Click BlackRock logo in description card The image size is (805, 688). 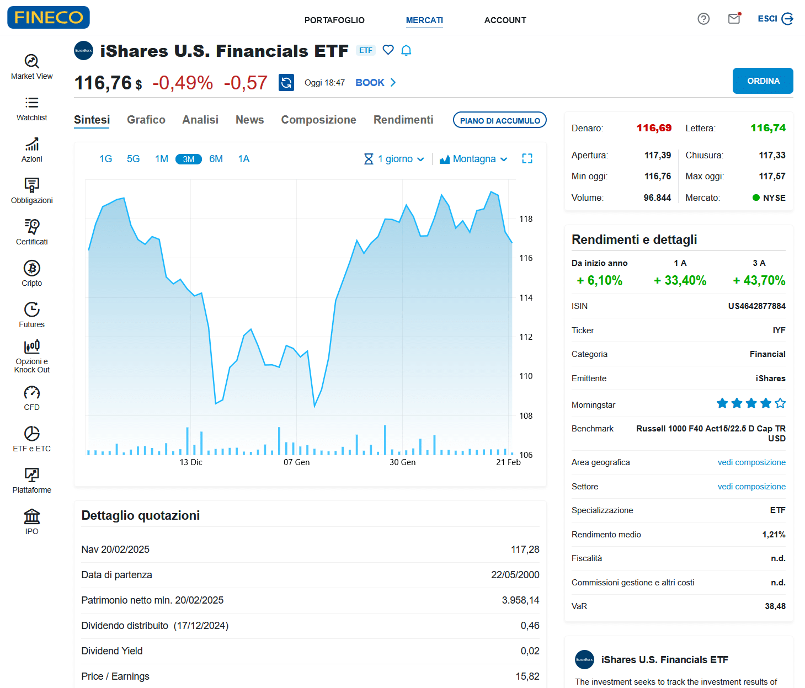pyautogui.click(x=585, y=659)
